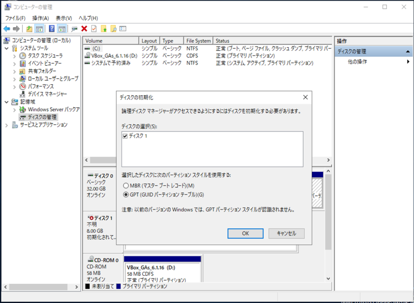414x303 pixels.
Task: Expand 他の操作 submenu arrow
Action: click(408, 62)
